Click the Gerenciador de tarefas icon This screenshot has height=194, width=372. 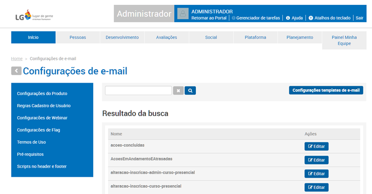233,18
